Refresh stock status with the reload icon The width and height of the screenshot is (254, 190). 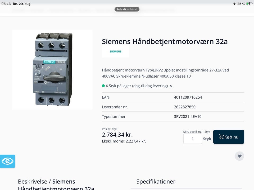pos(171,86)
